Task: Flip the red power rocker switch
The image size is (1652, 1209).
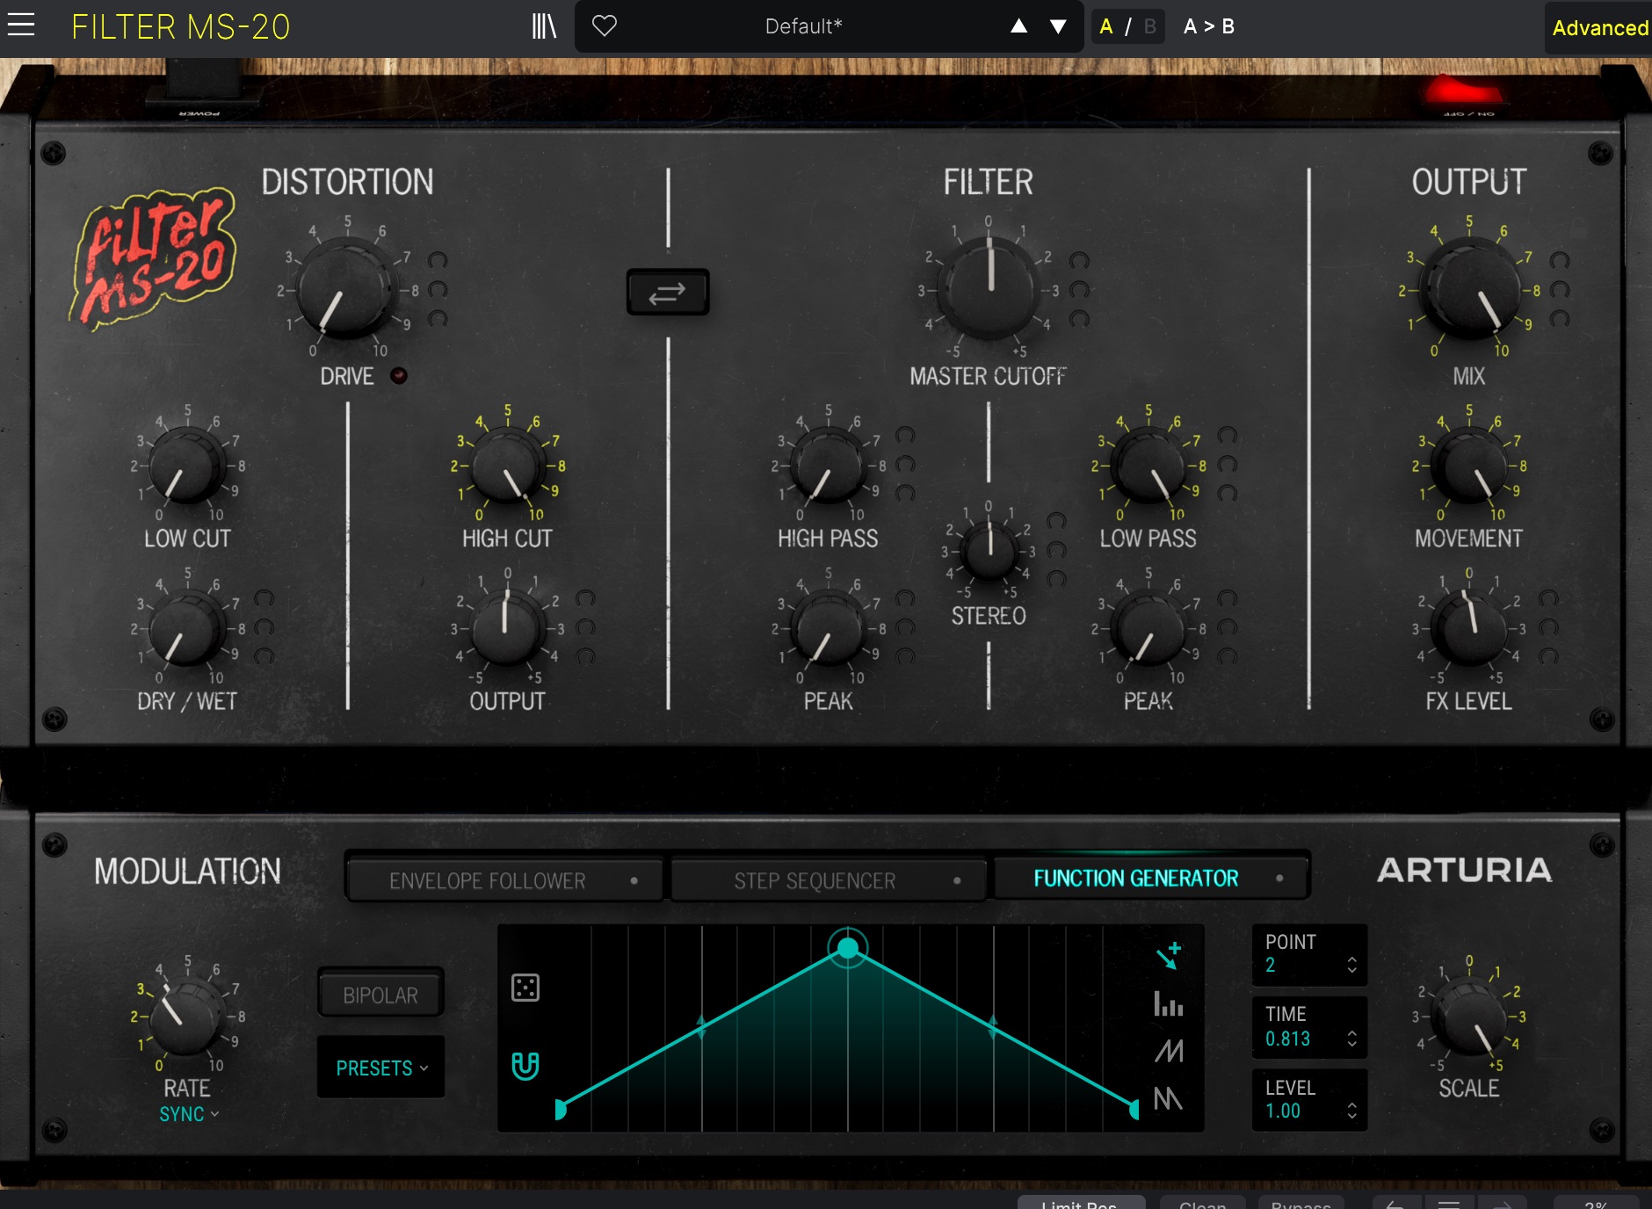Action: point(1462,91)
